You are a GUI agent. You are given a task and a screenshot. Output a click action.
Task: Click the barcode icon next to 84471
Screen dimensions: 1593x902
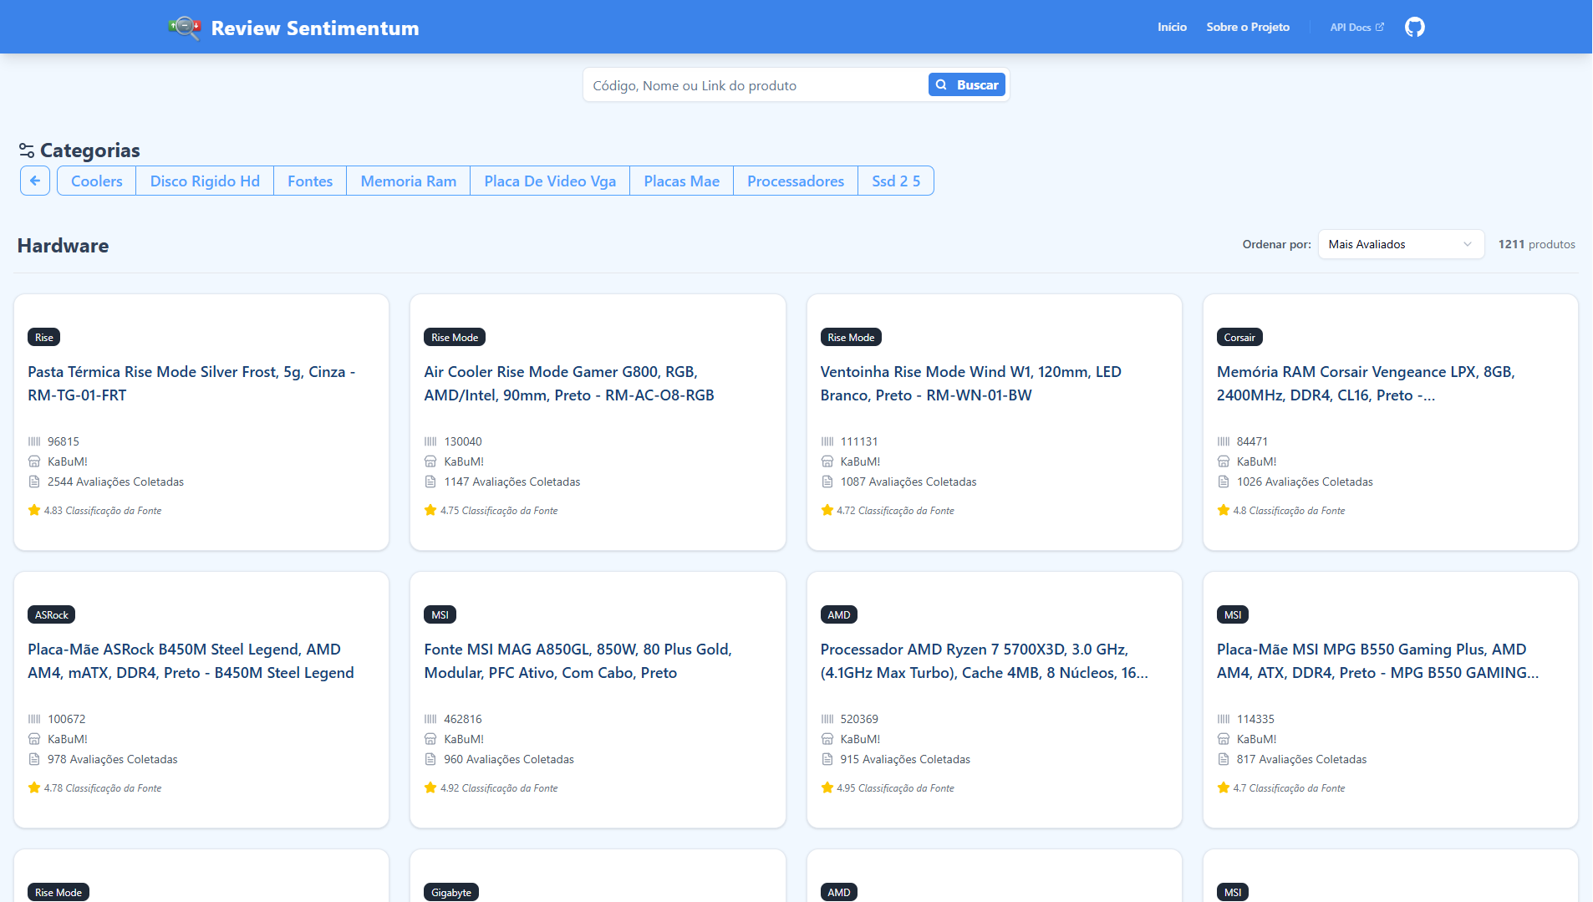1224,441
